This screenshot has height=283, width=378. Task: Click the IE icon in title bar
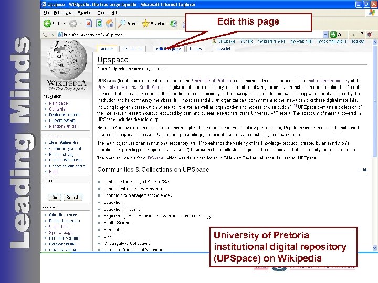tap(44, 4)
